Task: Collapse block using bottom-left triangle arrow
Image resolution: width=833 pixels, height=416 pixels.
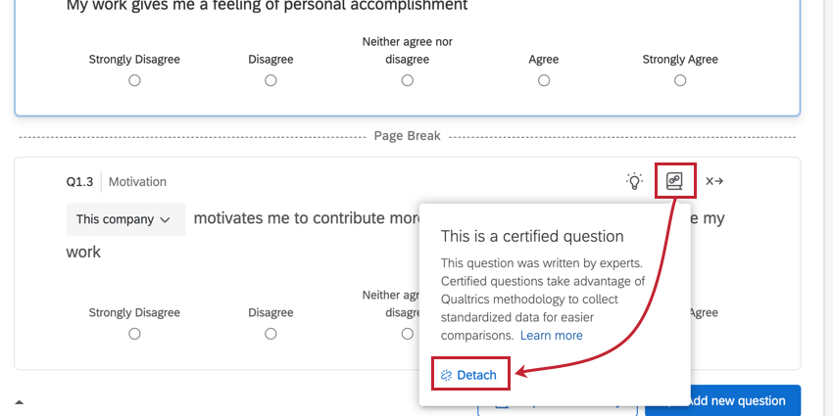Action: pos(20,401)
